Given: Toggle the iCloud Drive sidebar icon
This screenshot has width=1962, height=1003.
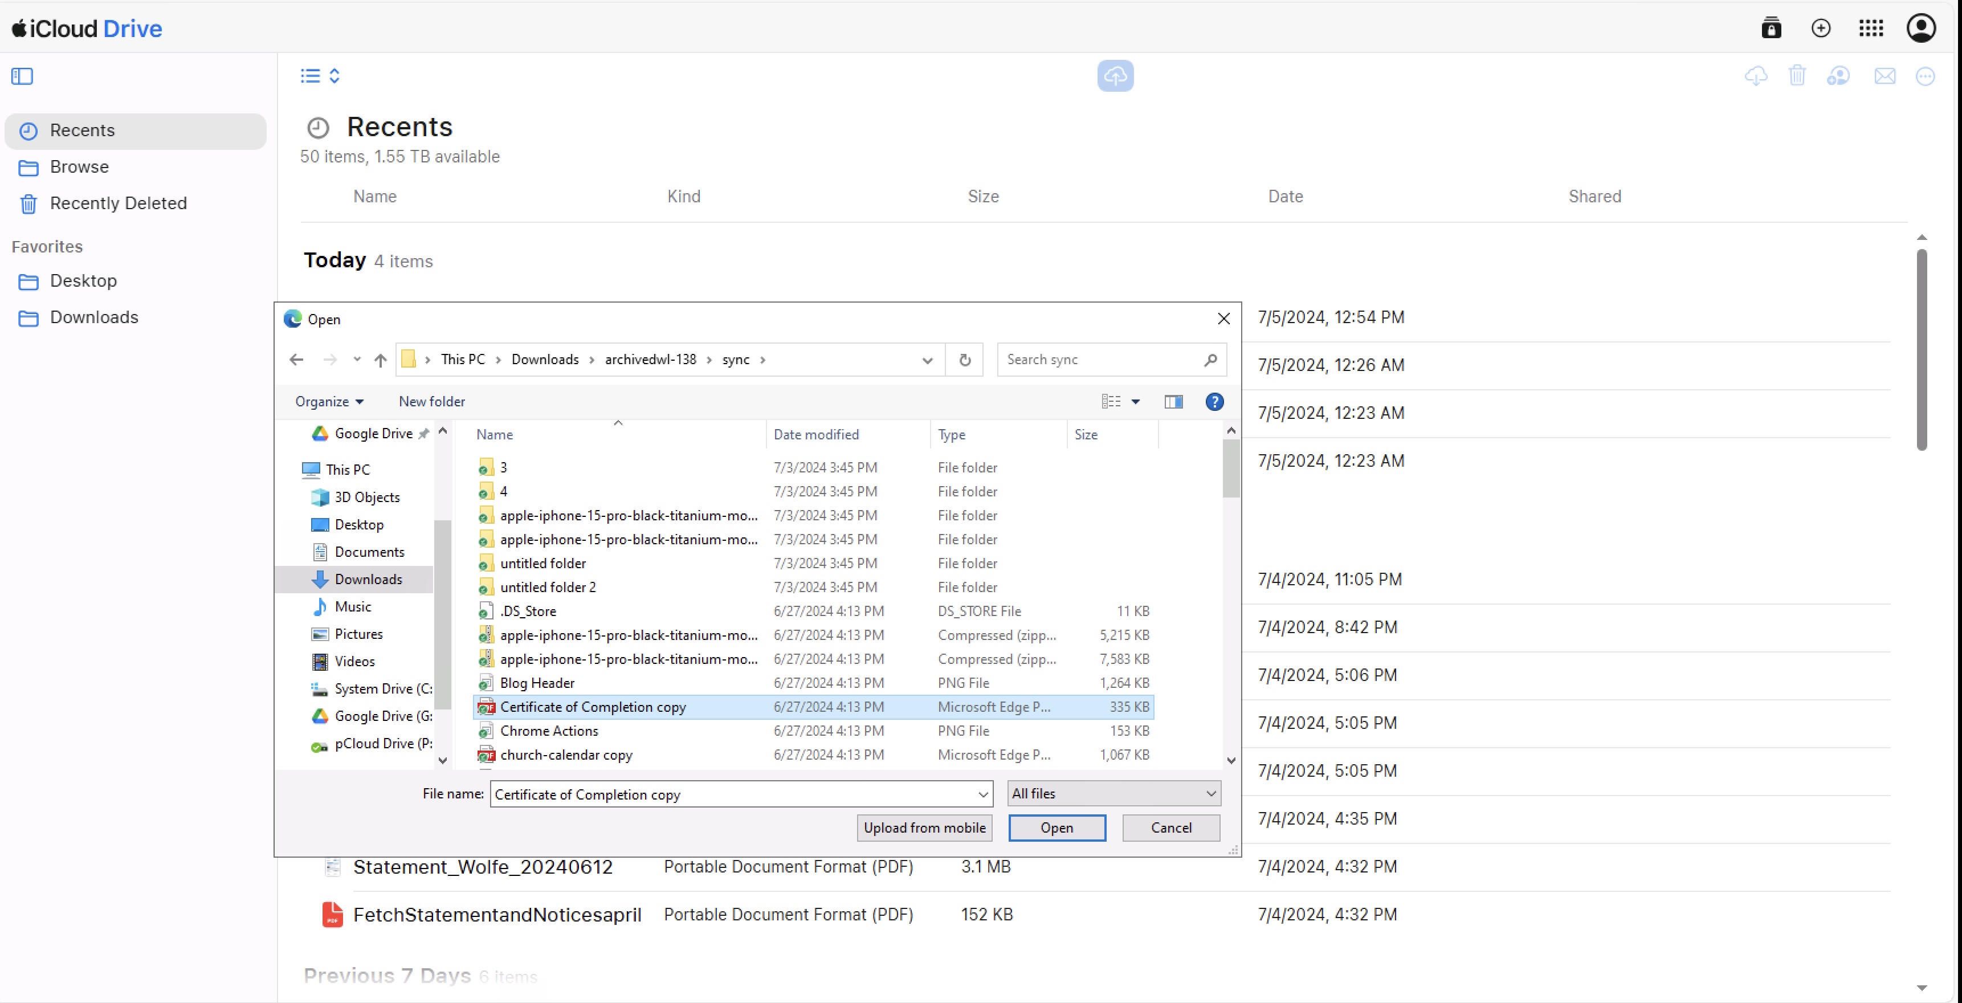Looking at the screenshot, I should (x=22, y=76).
